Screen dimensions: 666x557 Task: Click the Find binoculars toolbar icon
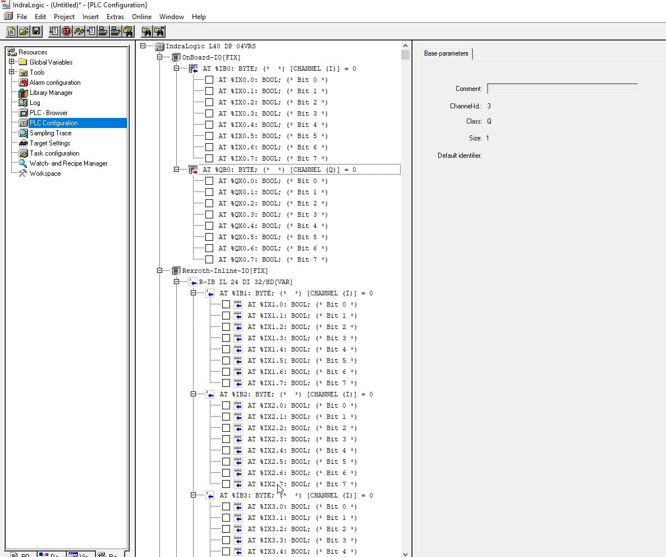pos(146,31)
